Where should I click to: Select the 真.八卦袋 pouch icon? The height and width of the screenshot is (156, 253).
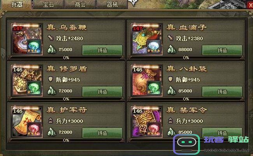click(146, 81)
